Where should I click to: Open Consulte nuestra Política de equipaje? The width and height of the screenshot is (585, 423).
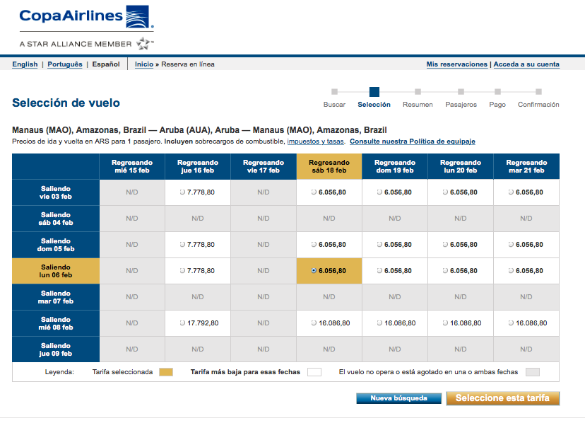click(x=413, y=141)
